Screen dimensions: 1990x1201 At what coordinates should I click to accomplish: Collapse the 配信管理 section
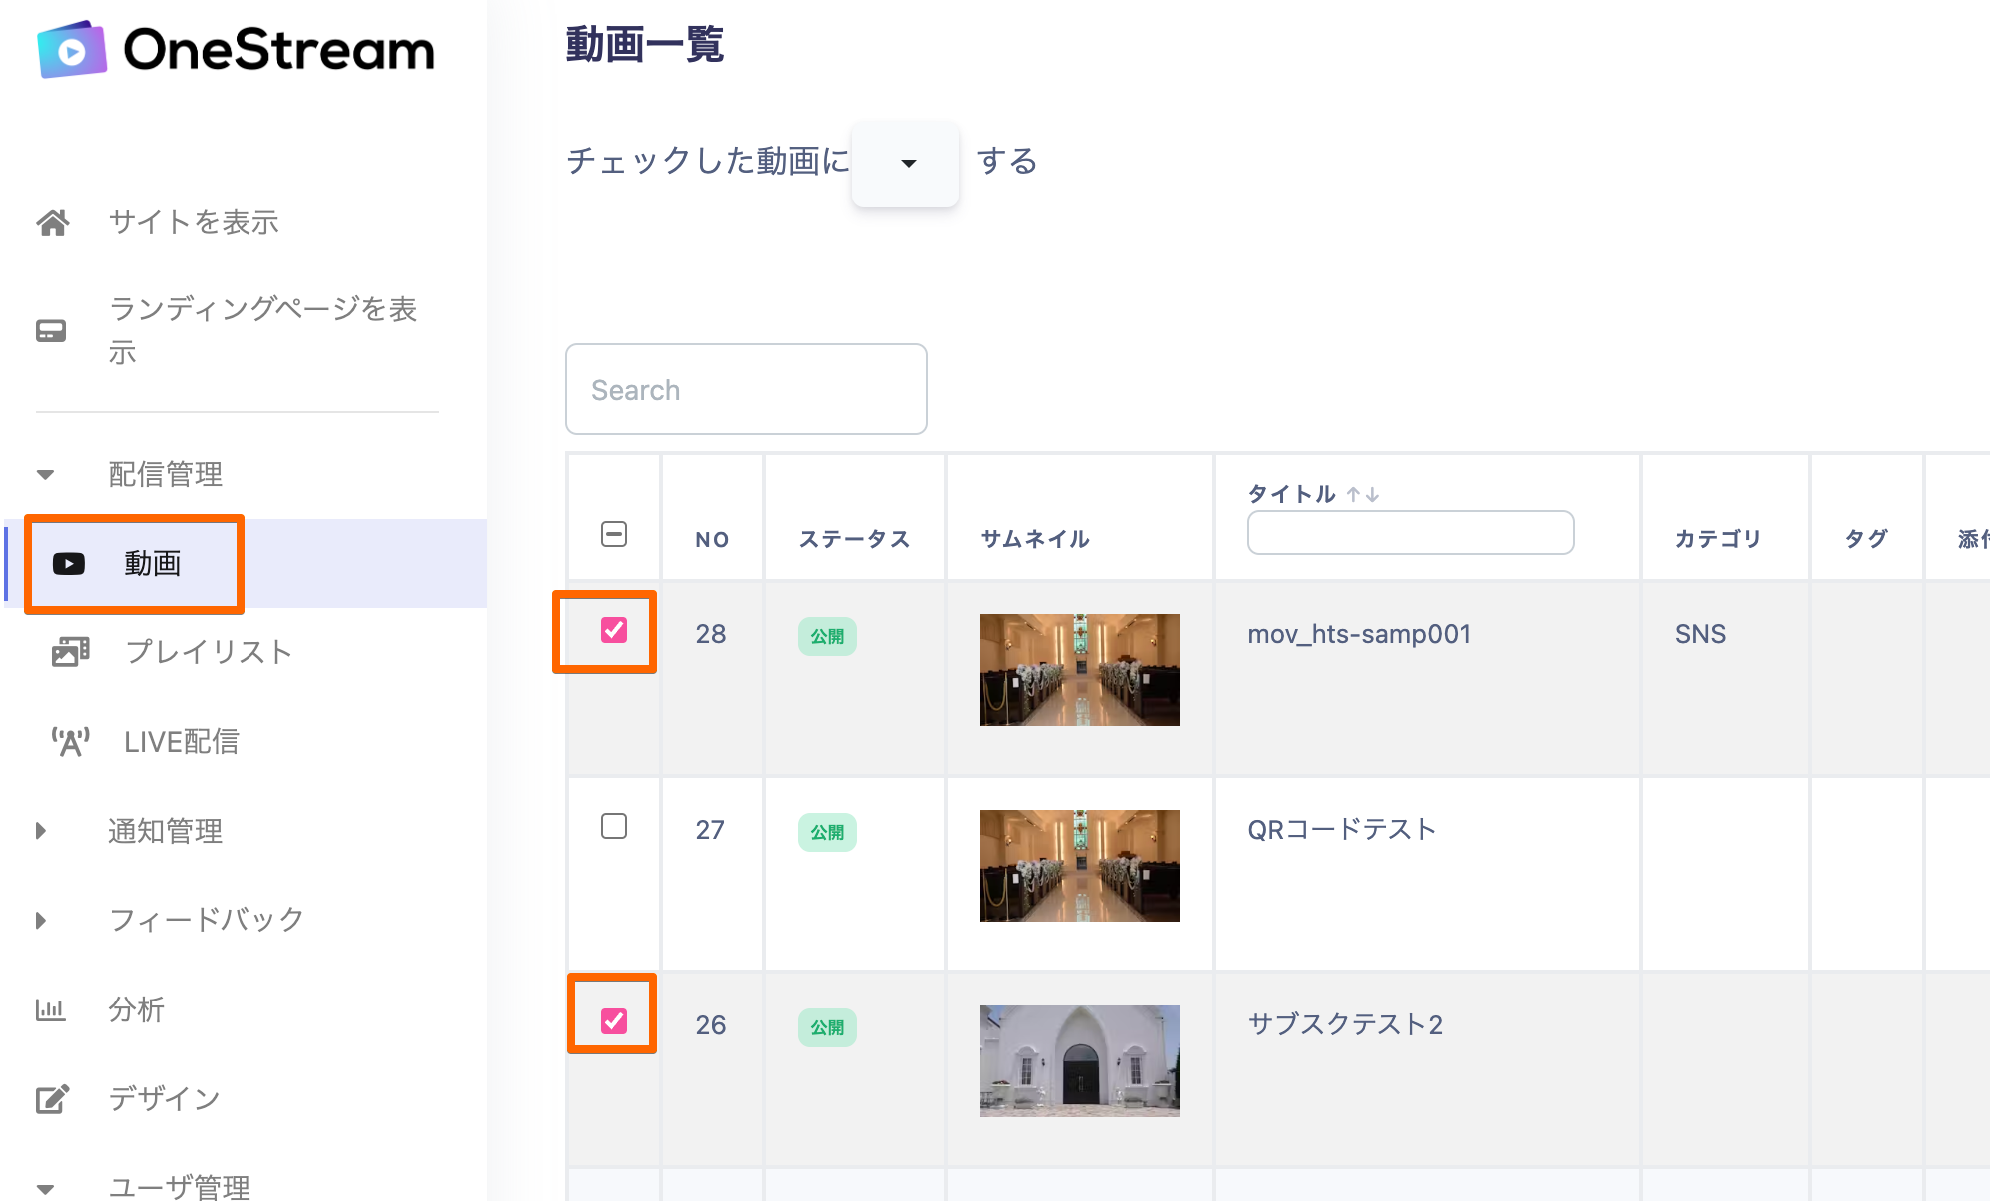tap(45, 475)
